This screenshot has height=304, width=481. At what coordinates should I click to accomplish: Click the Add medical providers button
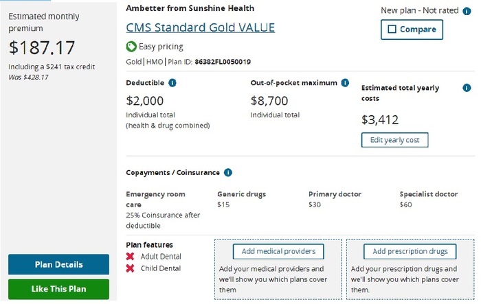click(278, 251)
